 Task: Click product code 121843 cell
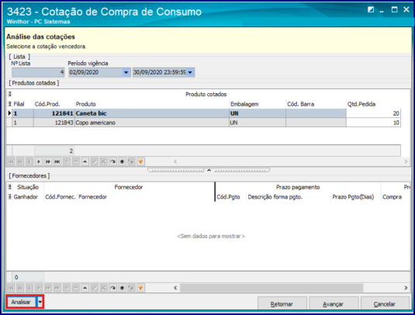click(54, 123)
